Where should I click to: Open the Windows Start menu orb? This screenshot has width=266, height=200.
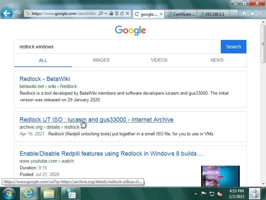(9, 194)
